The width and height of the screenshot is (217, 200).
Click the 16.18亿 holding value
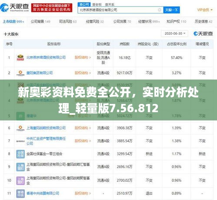pyautogui.click(x=125, y=58)
